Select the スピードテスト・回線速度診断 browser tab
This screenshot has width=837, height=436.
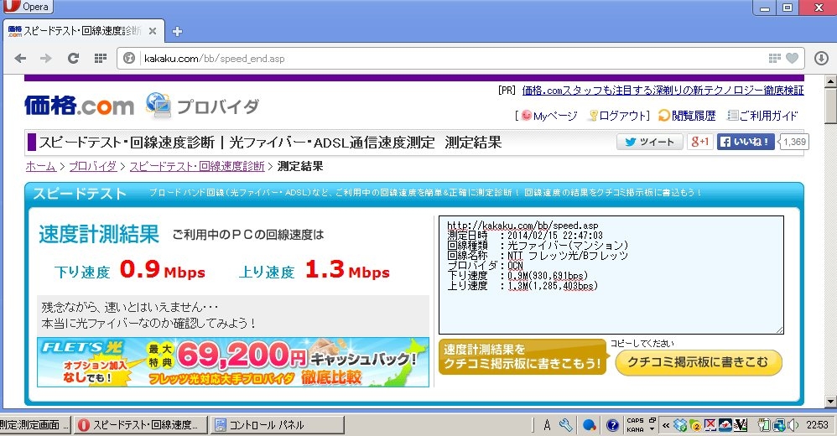[x=83, y=32]
